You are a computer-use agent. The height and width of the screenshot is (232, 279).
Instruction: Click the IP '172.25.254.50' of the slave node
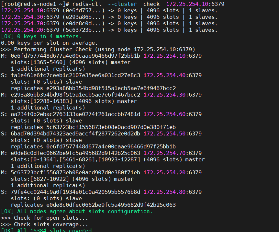click(x=165, y=133)
